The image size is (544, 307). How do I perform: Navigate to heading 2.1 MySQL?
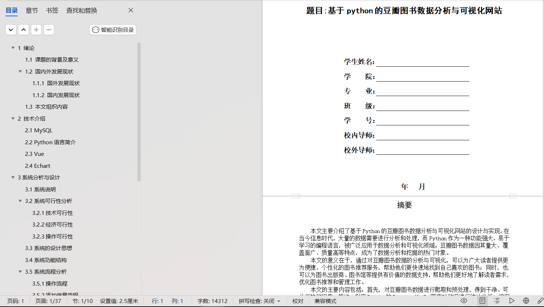(x=39, y=130)
